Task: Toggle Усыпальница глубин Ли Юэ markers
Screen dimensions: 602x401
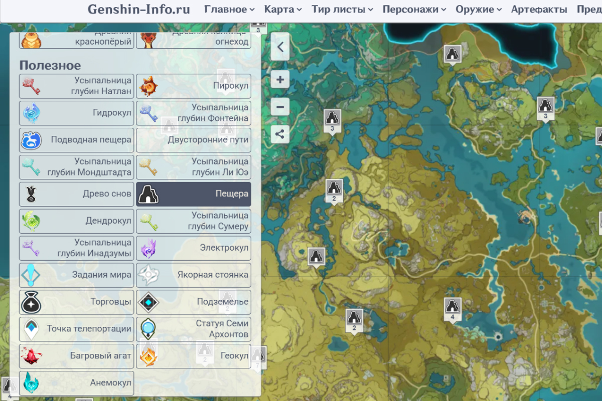Action: click(194, 167)
